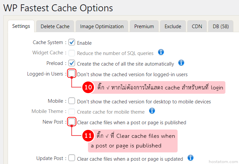Go to the Premium tab
The width and height of the screenshot is (239, 164).
tap(144, 27)
